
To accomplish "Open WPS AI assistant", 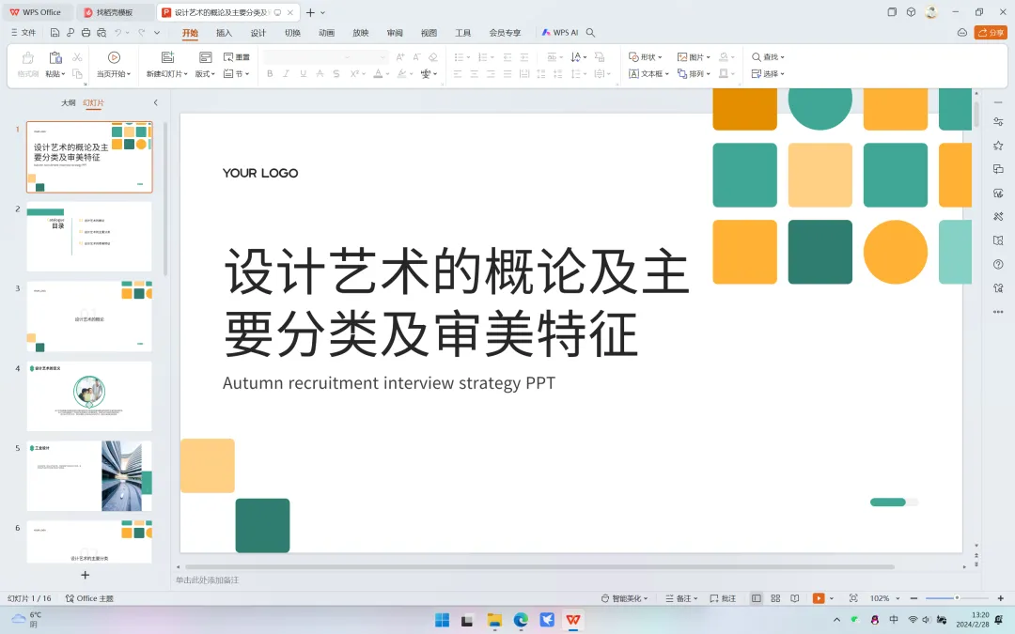I will pos(561,32).
